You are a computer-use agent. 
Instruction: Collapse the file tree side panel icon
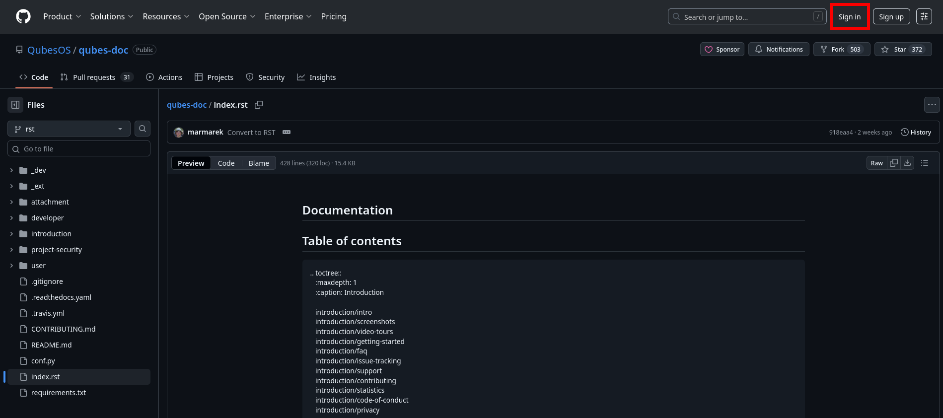pyautogui.click(x=15, y=105)
